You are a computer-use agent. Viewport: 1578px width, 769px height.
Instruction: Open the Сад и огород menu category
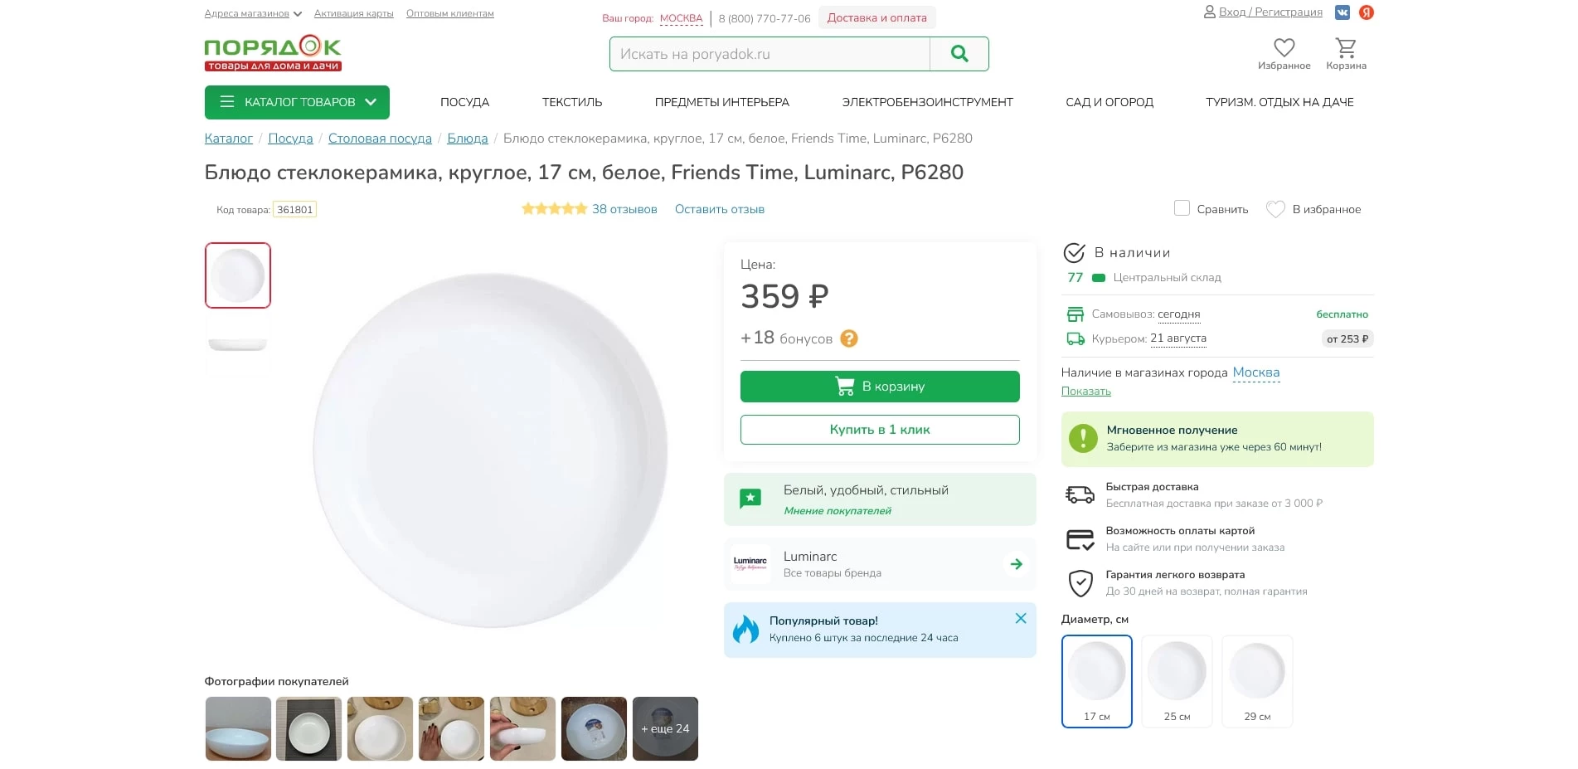click(x=1109, y=102)
